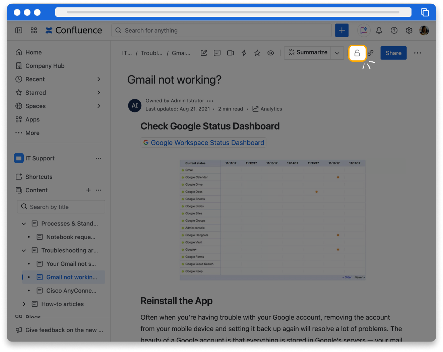Open the AI chat sparkle icon

tap(364, 31)
